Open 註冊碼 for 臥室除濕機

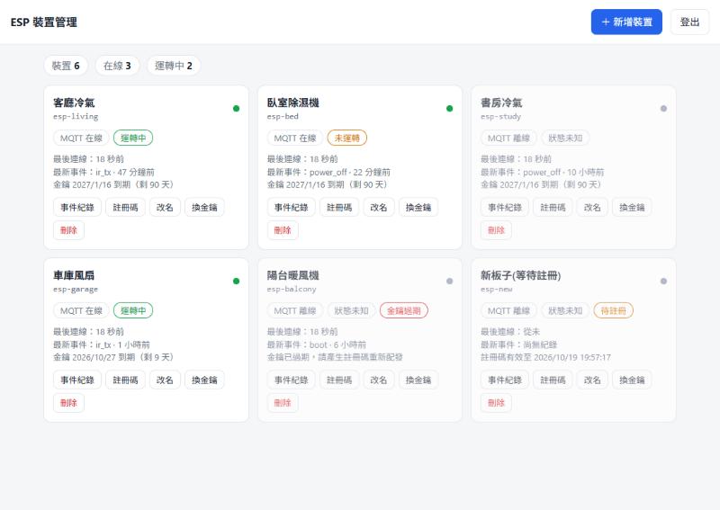click(x=339, y=208)
